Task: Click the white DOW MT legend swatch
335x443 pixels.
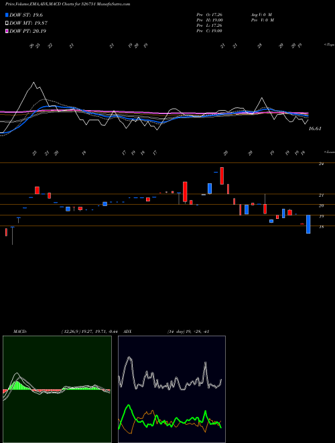Action: [7, 23]
